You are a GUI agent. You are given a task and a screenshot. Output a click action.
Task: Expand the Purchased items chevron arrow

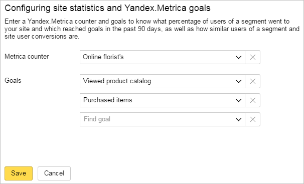(238, 100)
